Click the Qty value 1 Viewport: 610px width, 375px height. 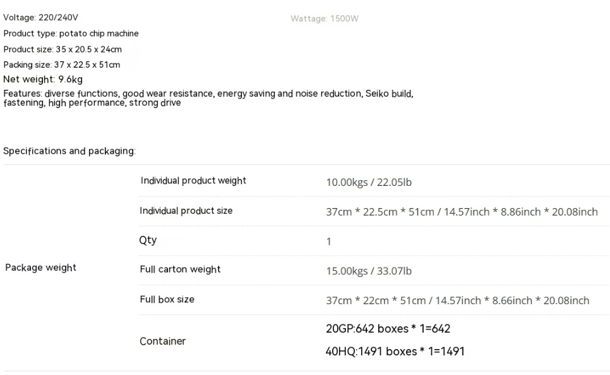pos(329,242)
